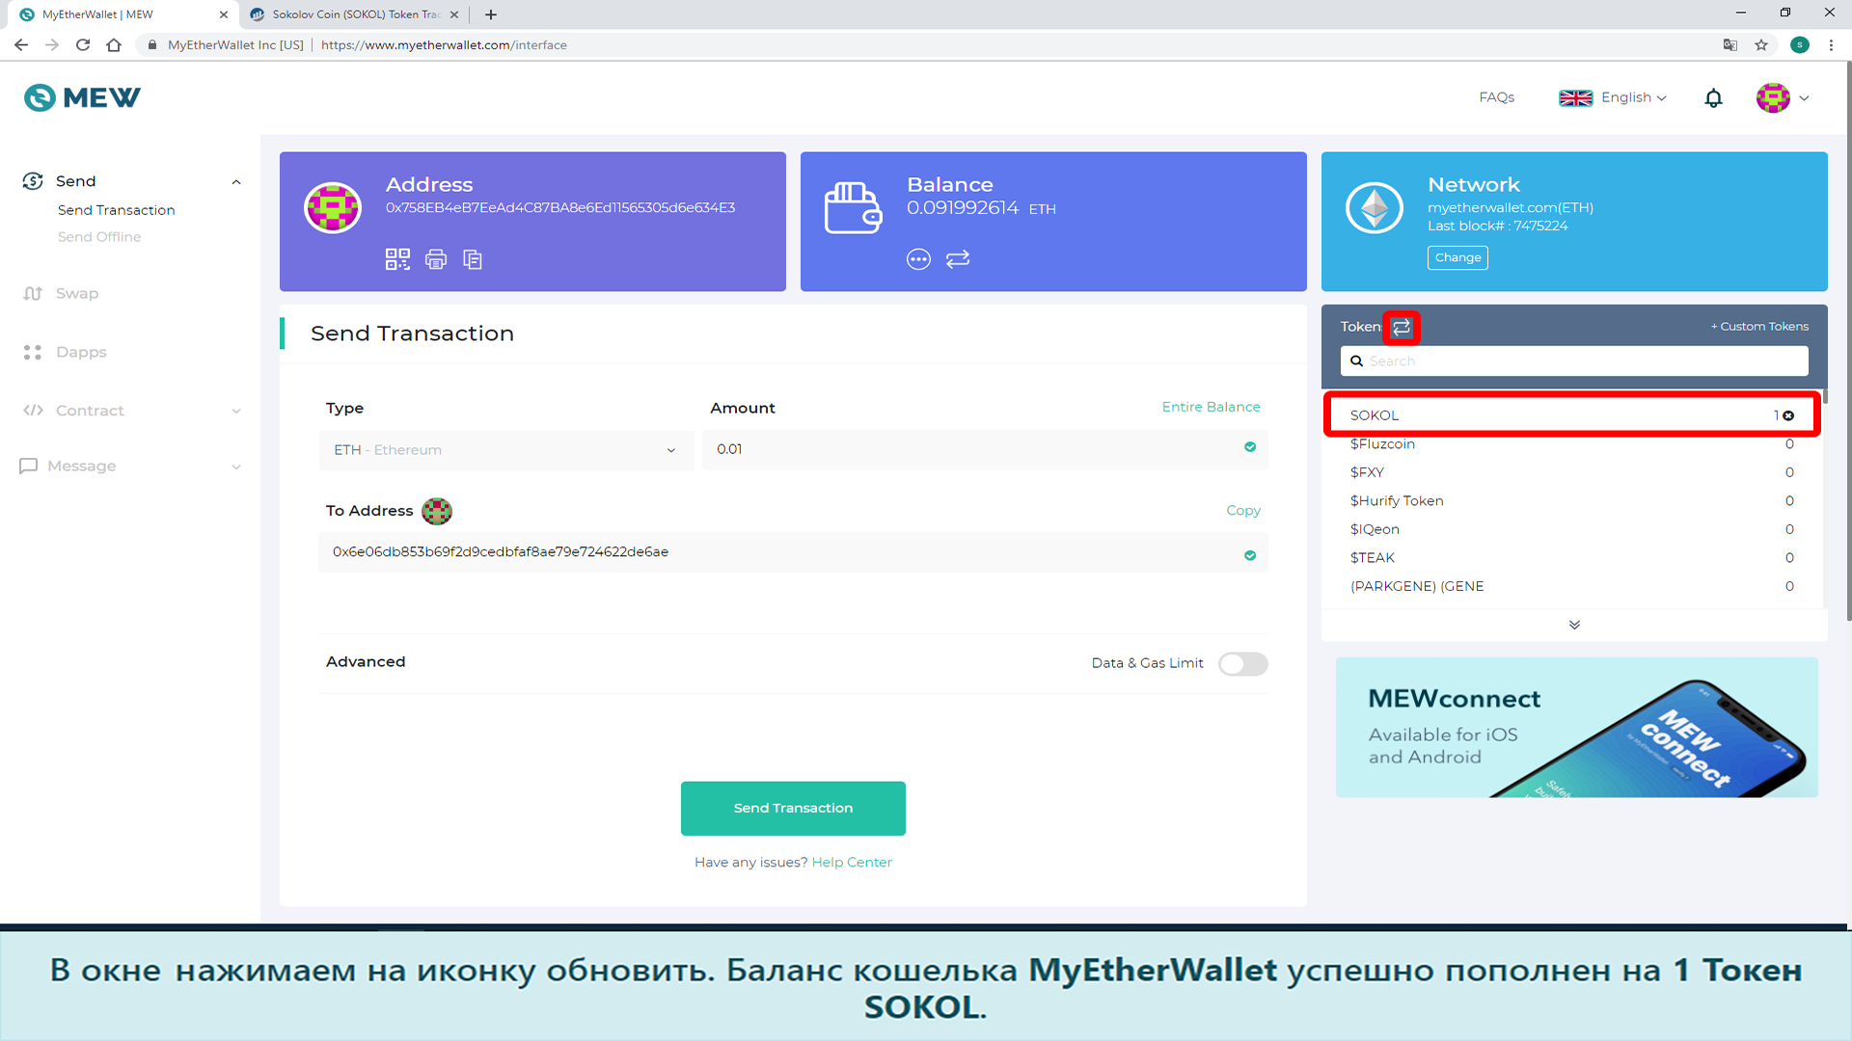Click the Send sidebar icon
Image resolution: width=1852 pixels, height=1041 pixels.
click(33, 181)
